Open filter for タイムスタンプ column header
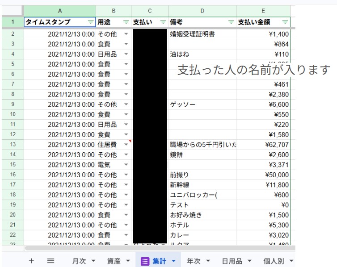The height and width of the screenshot is (267, 337). tap(91, 22)
